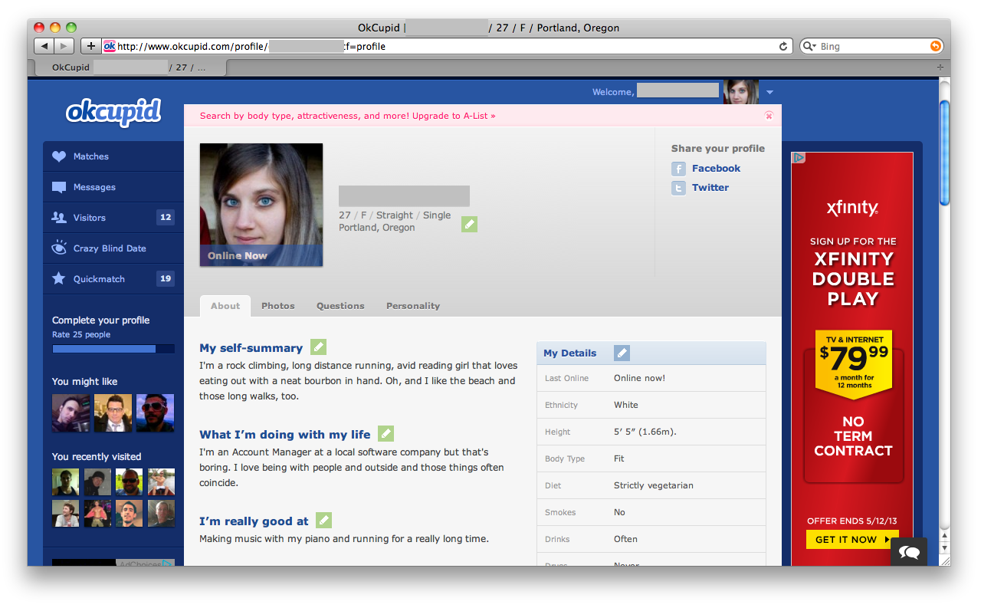This screenshot has width=981, height=608.
Task: Switch to the Photos tab
Action: (x=277, y=306)
